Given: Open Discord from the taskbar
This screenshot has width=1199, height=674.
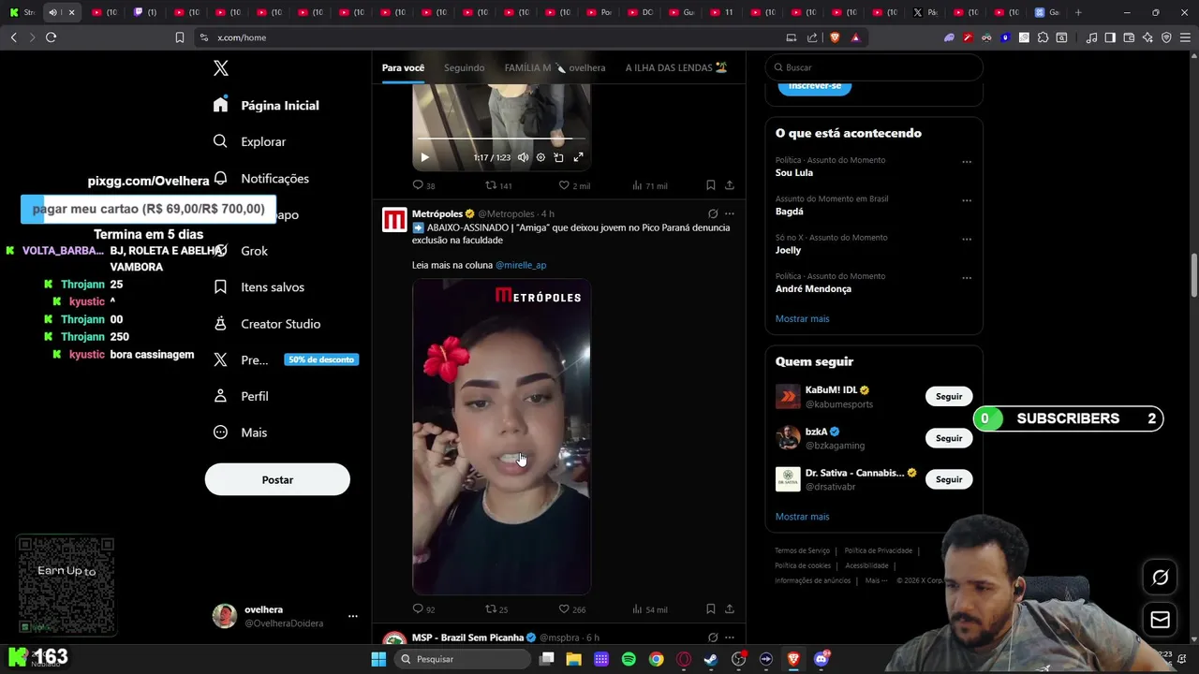Looking at the screenshot, I should (x=822, y=659).
